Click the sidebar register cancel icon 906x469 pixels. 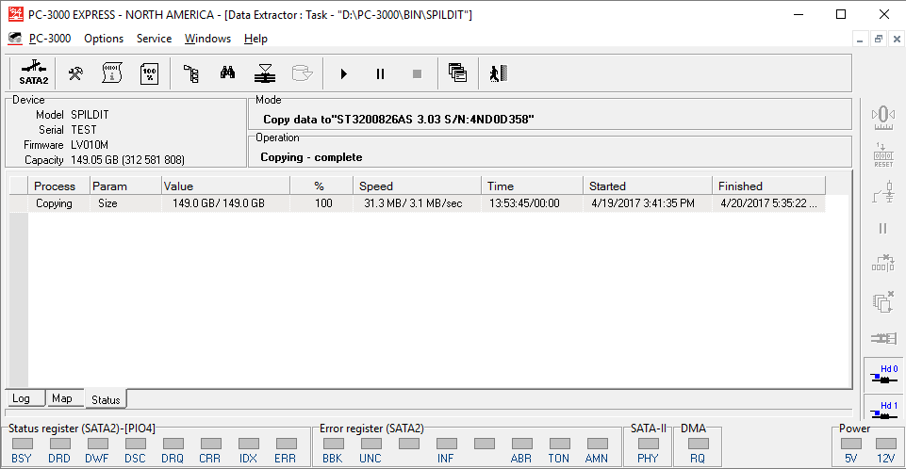[x=882, y=263]
